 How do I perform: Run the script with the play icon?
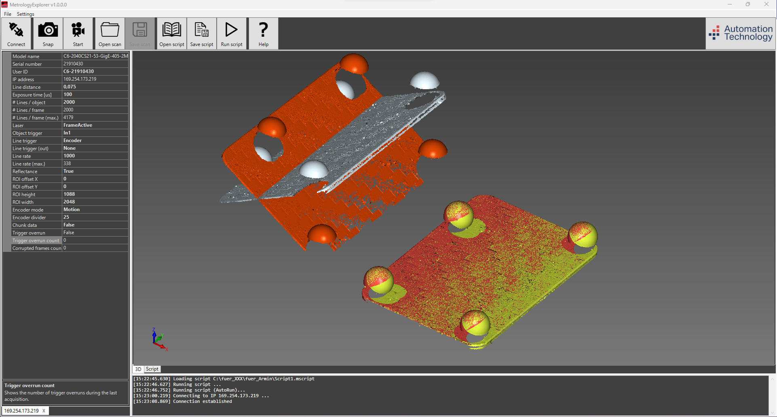(232, 34)
